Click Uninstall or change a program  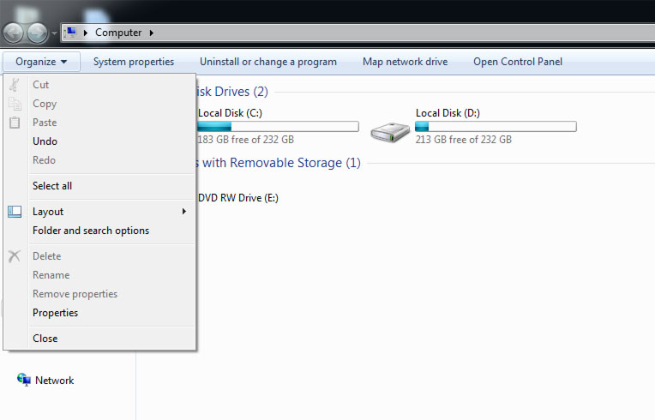pyautogui.click(x=268, y=62)
